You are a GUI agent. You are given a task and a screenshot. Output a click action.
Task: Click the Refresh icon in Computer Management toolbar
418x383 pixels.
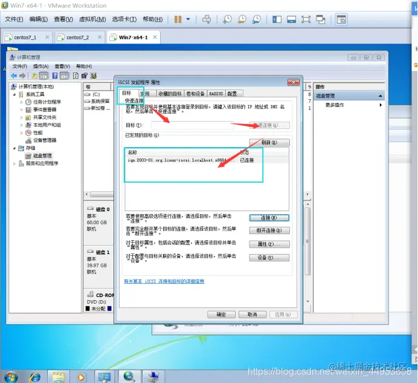coord(76,76)
